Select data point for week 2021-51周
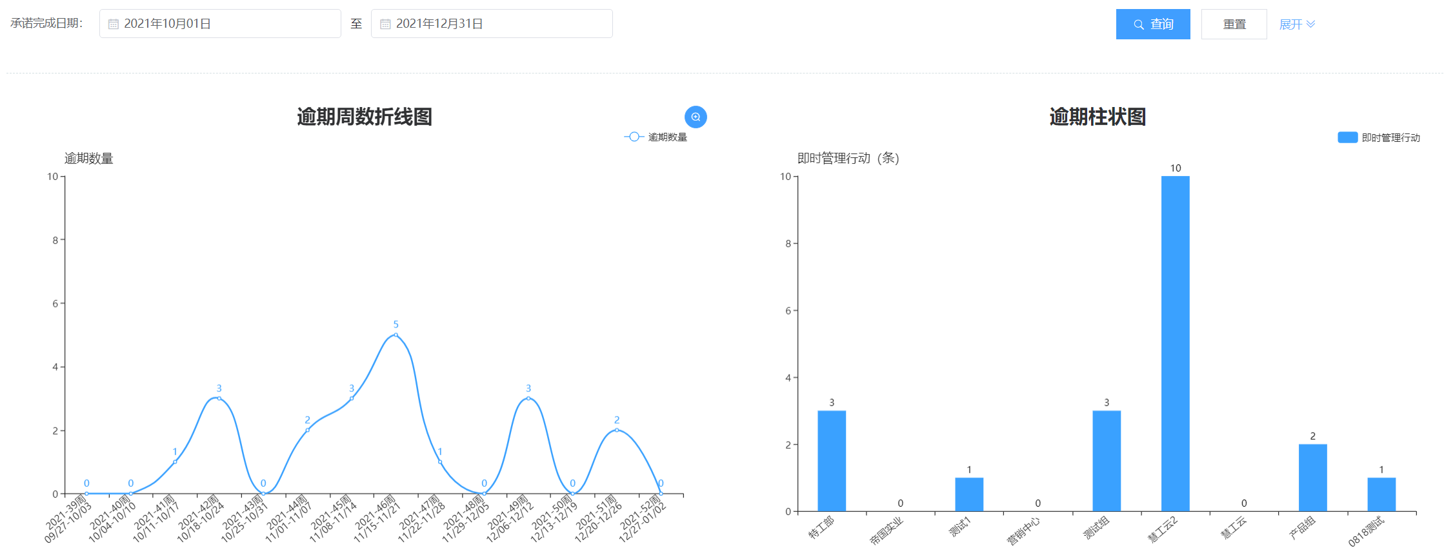This screenshot has width=1444, height=557. pyautogui.click(x=617, y=430)
